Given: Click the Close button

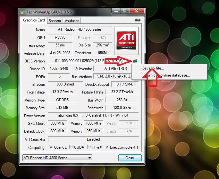Looking at the screenshot, I should coord(130,158).
